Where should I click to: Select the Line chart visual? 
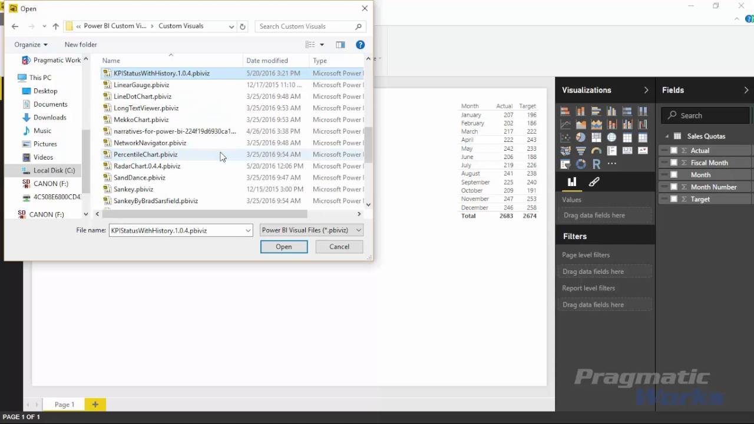coord(565,124)
